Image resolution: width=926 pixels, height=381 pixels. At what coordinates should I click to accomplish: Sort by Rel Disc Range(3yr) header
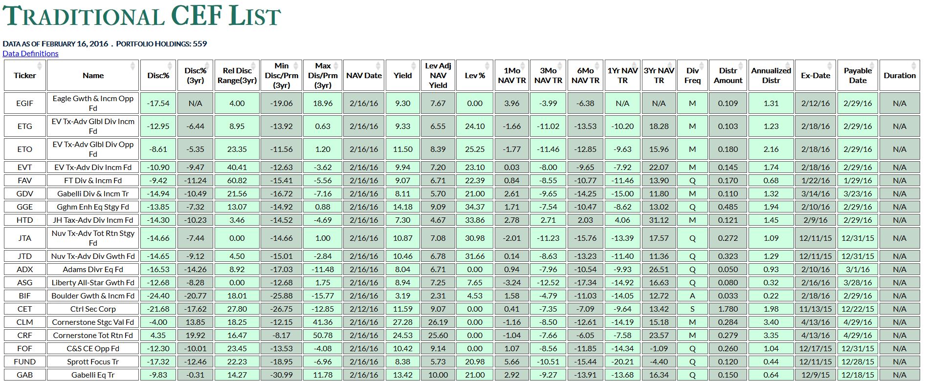point(237,76)
